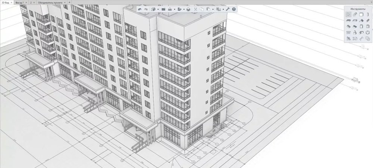Click the scissors Cut icon
The width and height of the screenshot is (373, 168).
click(x=195, y=9)
